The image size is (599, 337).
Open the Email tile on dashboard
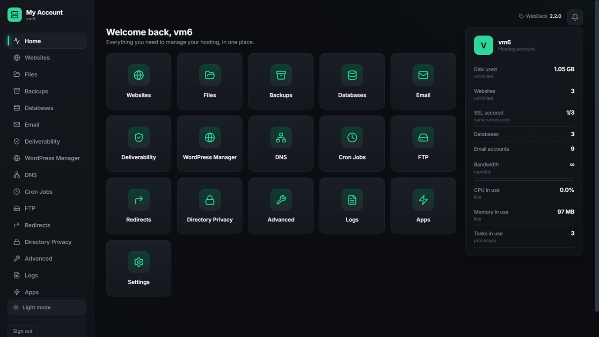(423, 81)
